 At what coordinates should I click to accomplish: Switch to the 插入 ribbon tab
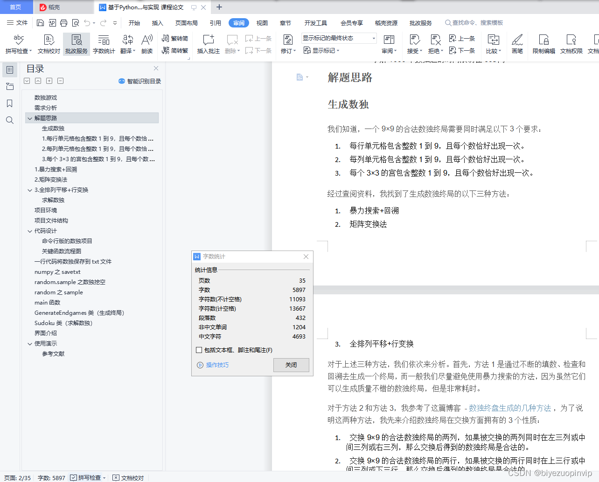[158, 23]
